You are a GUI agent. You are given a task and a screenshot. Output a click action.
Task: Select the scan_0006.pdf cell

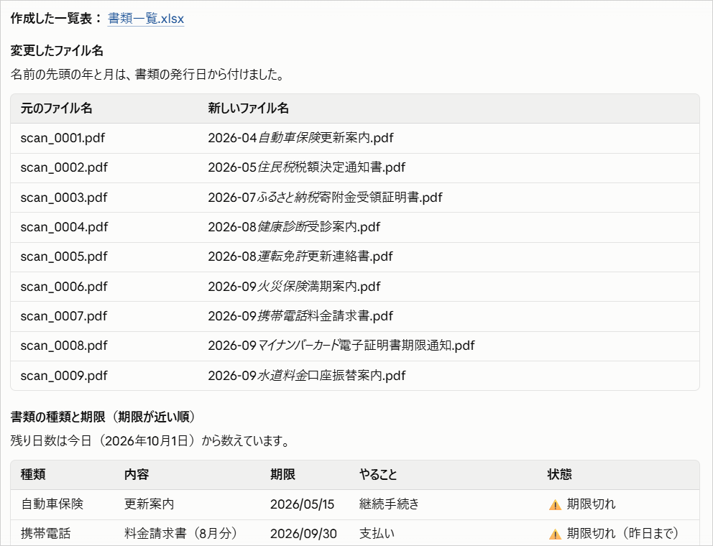point(64,287)
